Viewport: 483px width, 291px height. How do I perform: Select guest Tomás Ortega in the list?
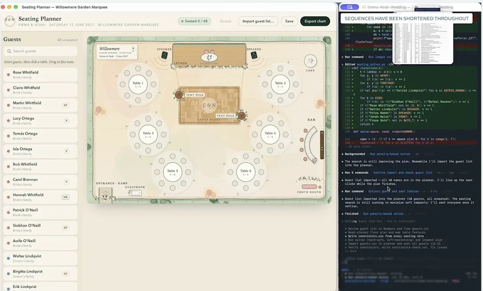pyautogui.click(x=40, y=136)
